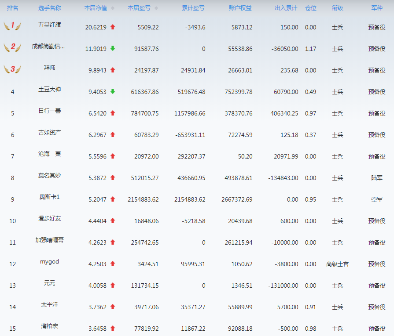The width and height of the screenshot is (394, 336).
Task: Click profit value 39717.06
Action: point(146,307)
